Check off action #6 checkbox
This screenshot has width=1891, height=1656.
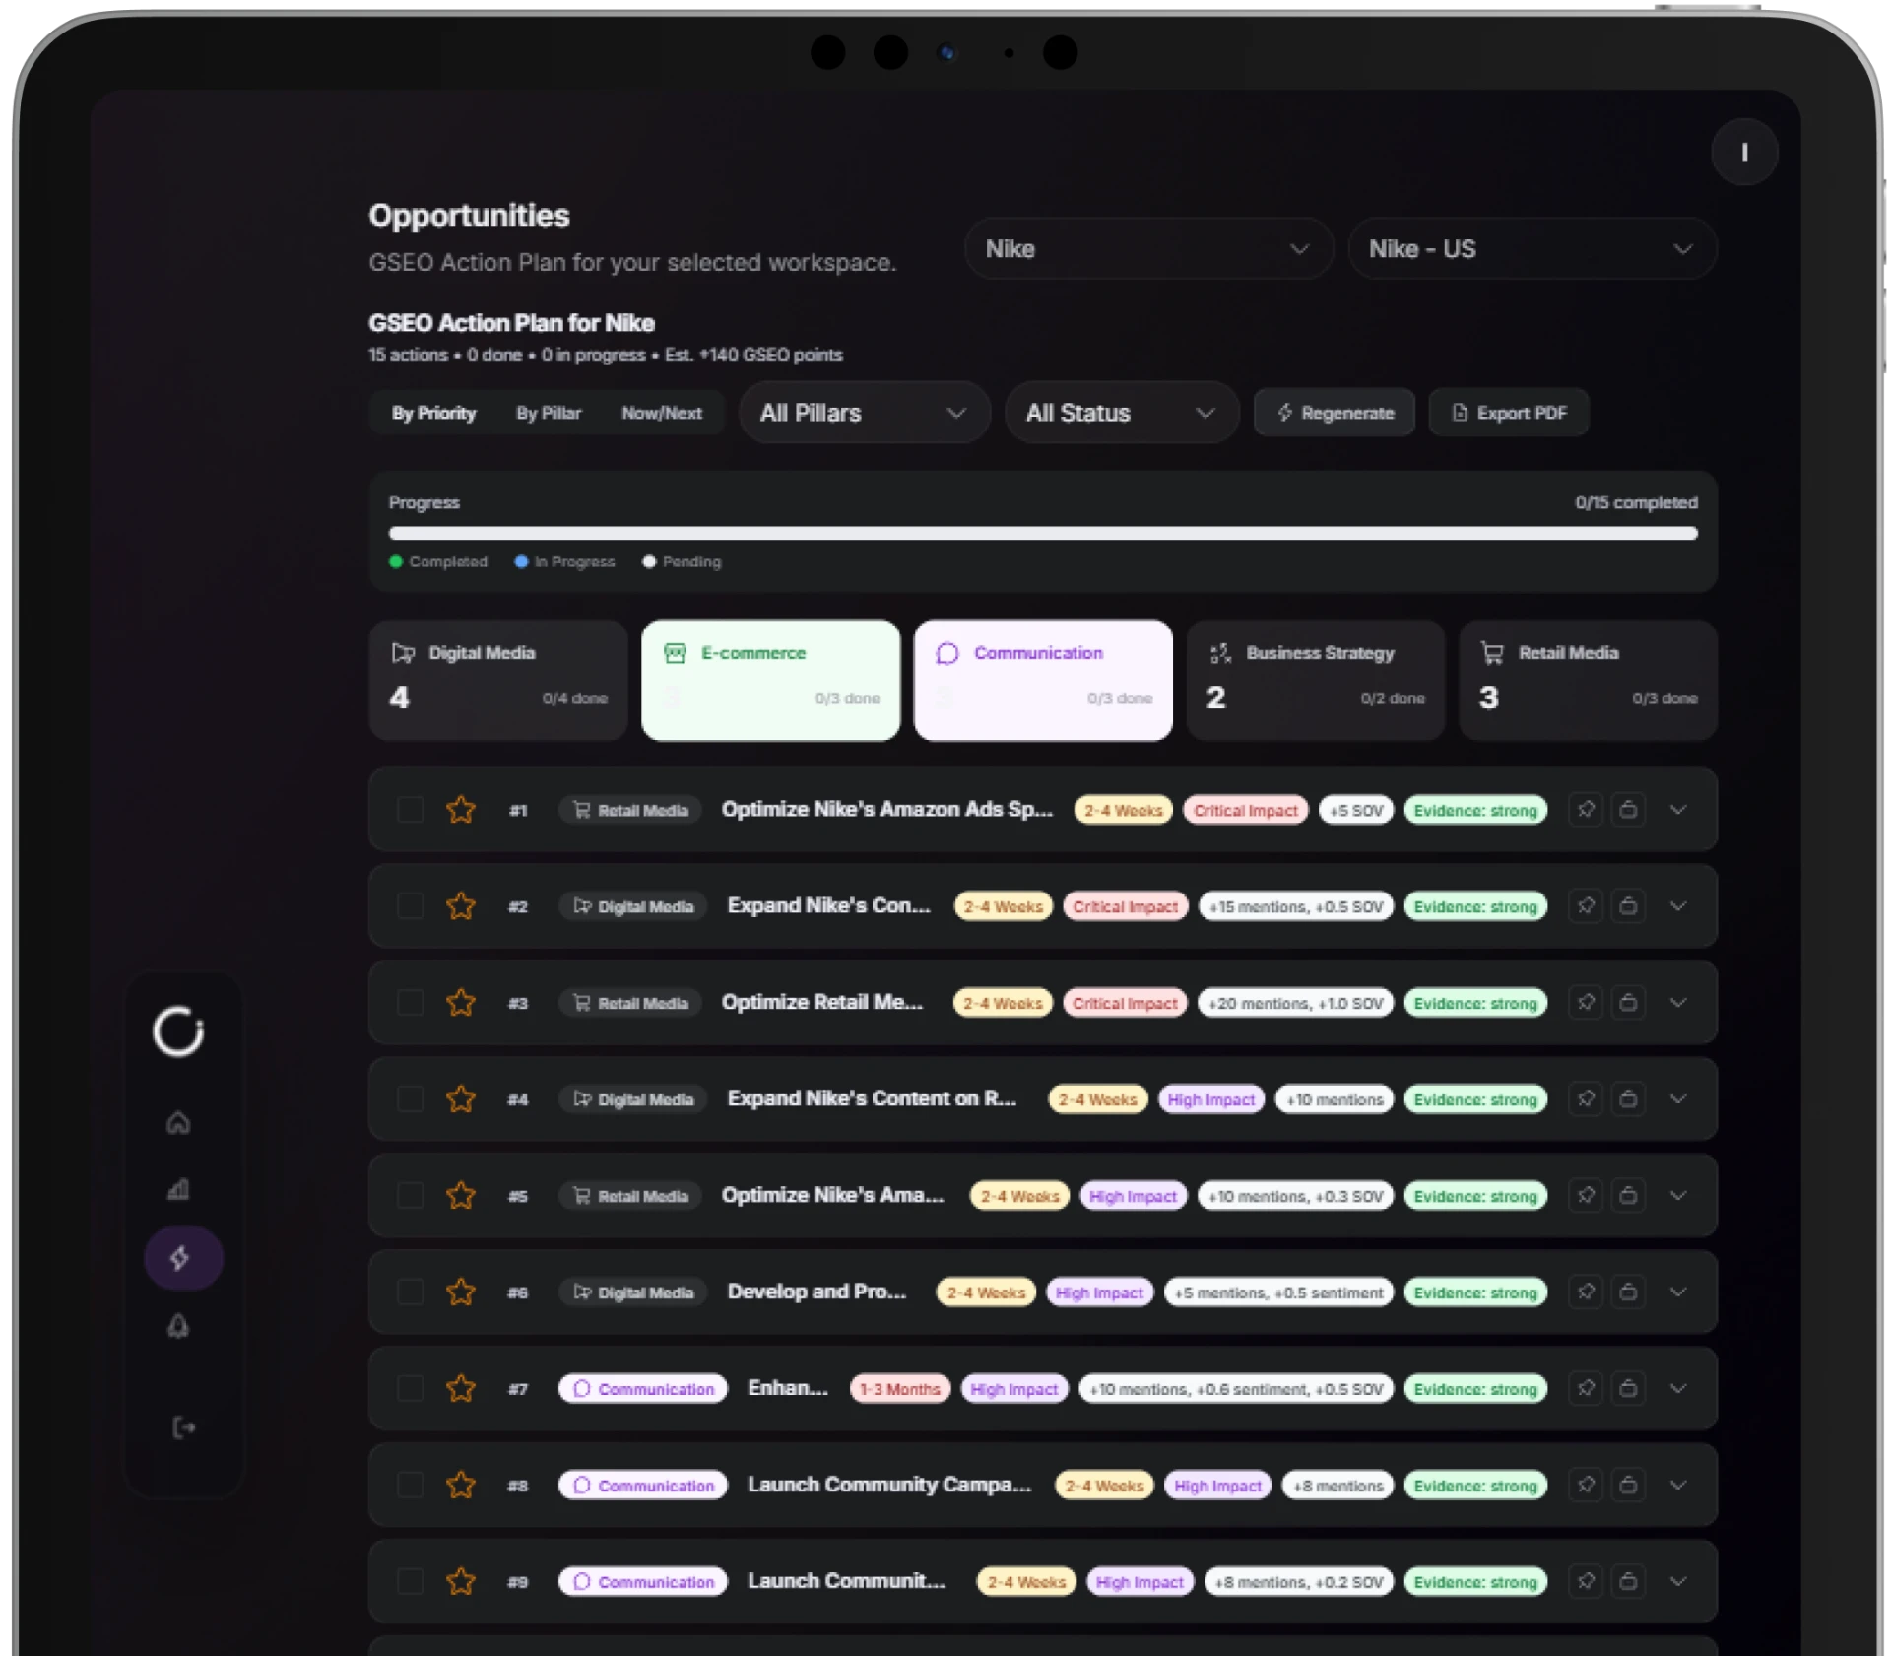pos(410,1292)
